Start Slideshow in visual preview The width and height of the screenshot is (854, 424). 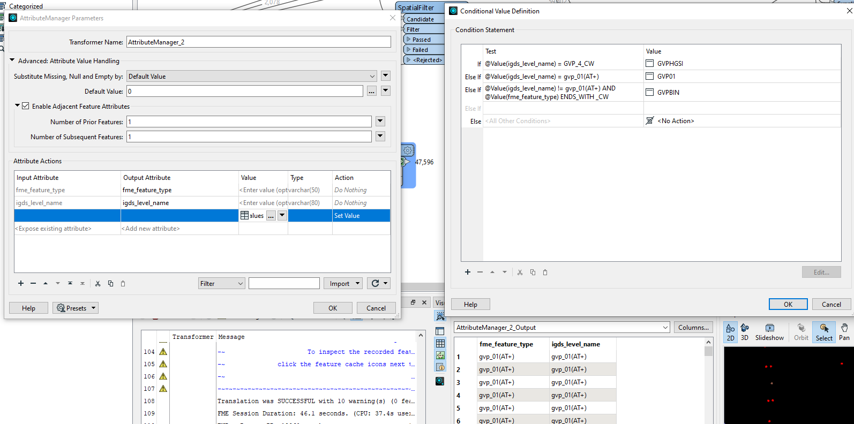pyautogui.click(x=769, y=332)
